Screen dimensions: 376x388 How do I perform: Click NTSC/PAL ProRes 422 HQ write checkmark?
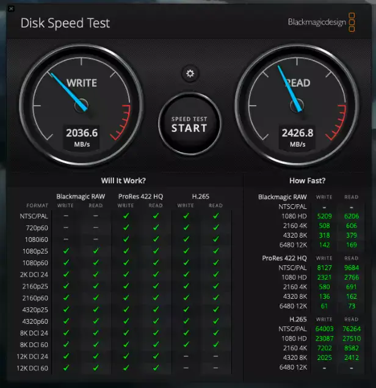[x=126, y=216]
